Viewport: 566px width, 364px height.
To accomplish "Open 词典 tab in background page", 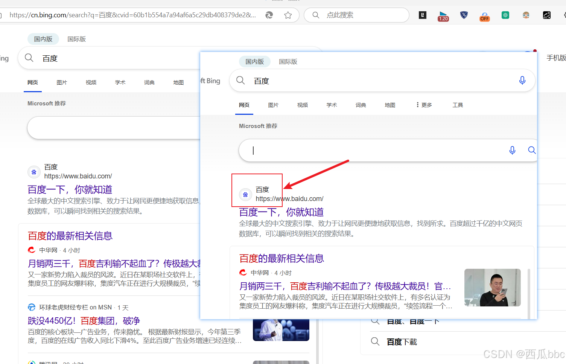I will coord(149,82).
